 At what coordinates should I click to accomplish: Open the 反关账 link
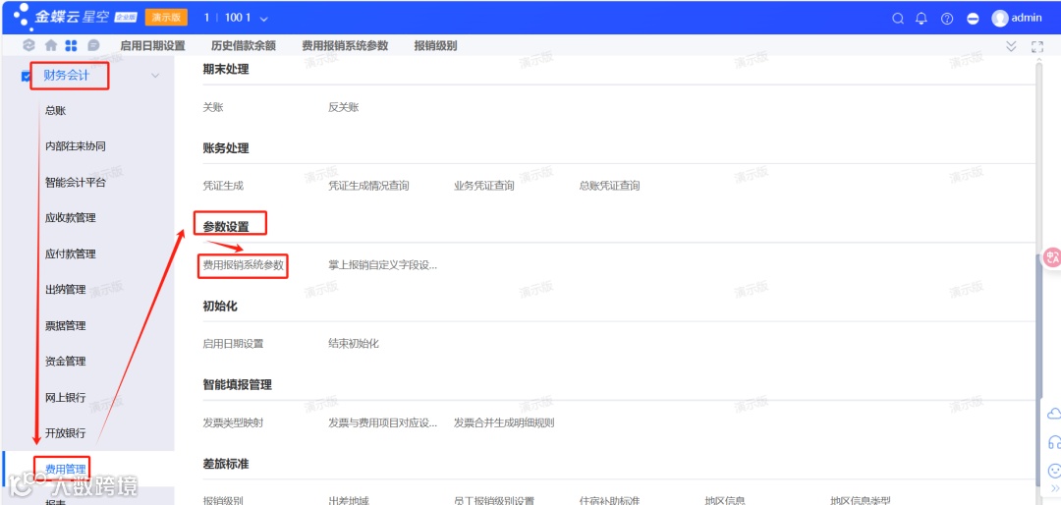click(343, 107)
